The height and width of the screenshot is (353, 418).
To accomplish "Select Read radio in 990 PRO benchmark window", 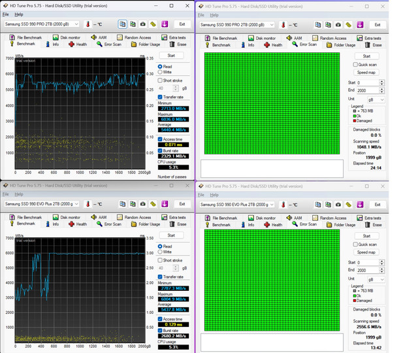I will (160, 67).
